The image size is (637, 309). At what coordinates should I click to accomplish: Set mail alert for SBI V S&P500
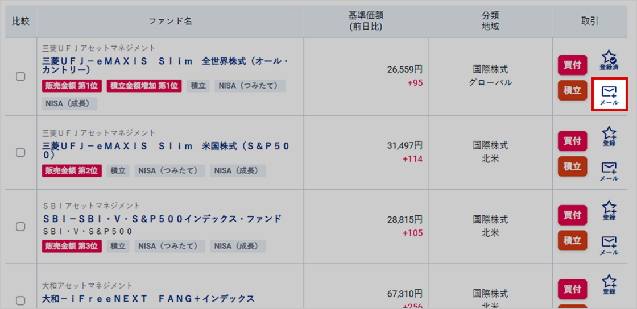[x=609, y=245]
